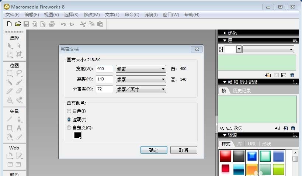
Task: Select the Brush tool
Action: pos(19,82)
